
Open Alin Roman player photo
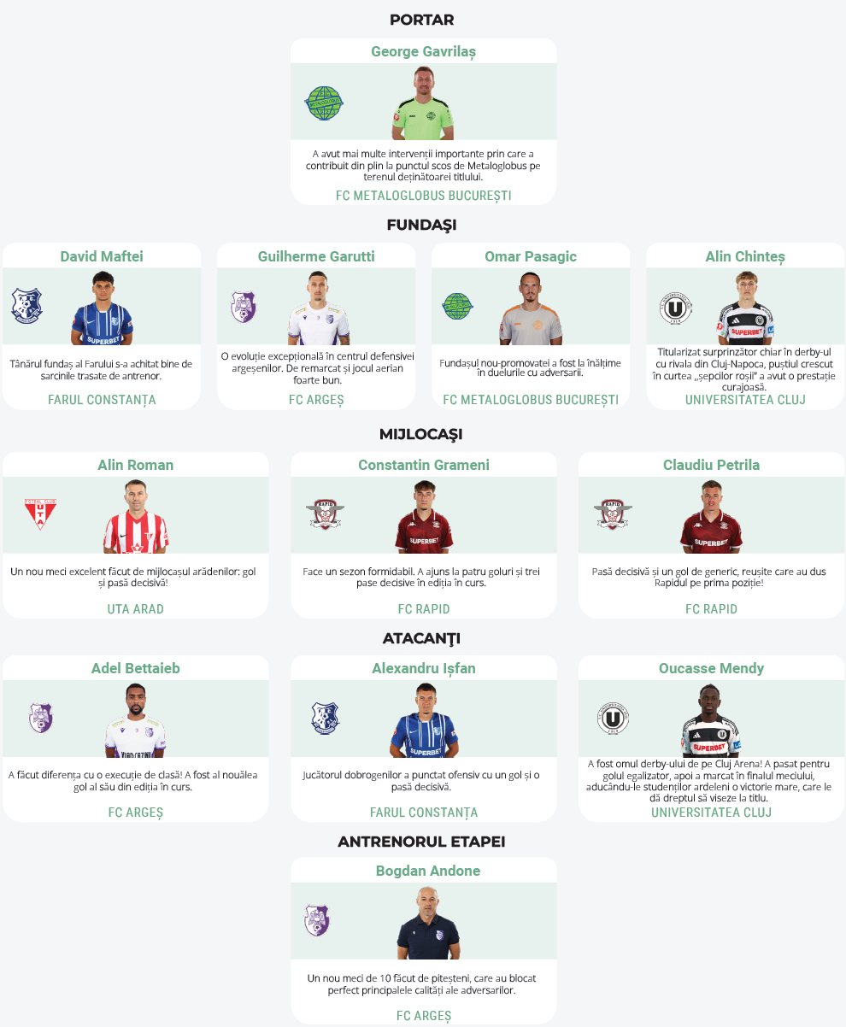[x=135, y=517]
